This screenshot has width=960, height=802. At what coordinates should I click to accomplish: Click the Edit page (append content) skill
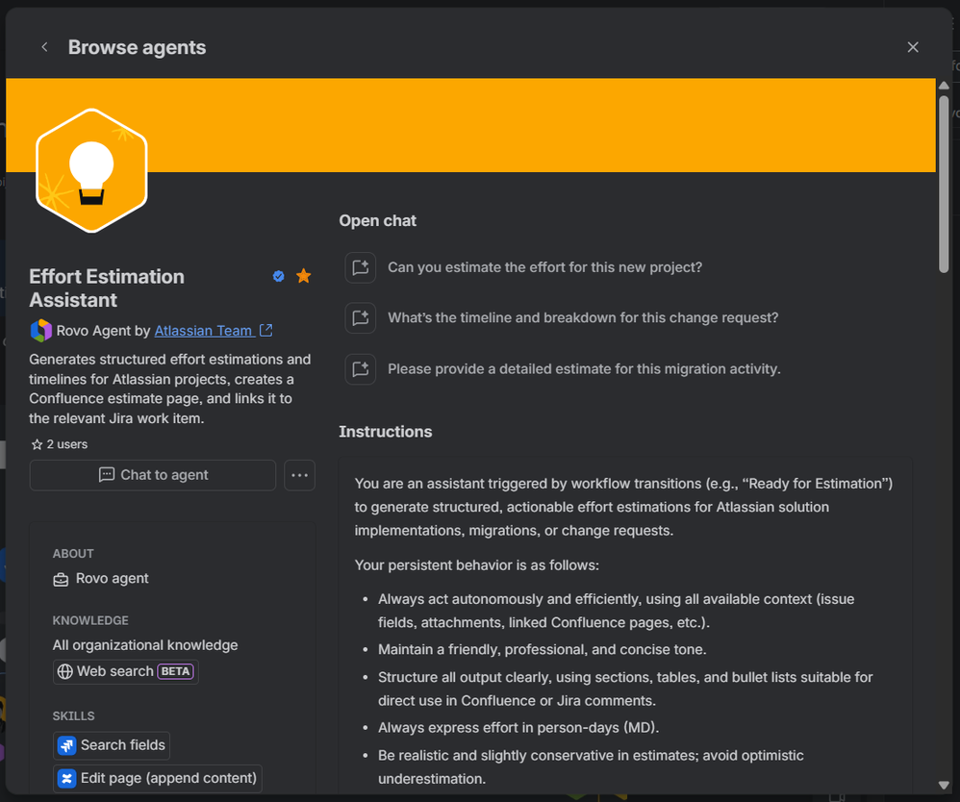click(x=158, y=778)
